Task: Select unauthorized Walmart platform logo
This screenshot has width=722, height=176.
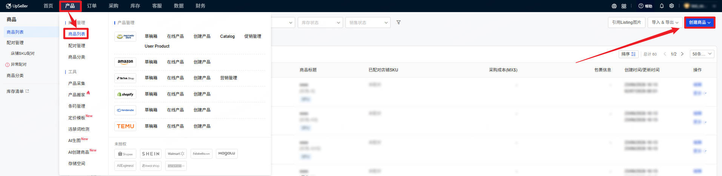Action: pyautogui.click(x=176, y=154)
